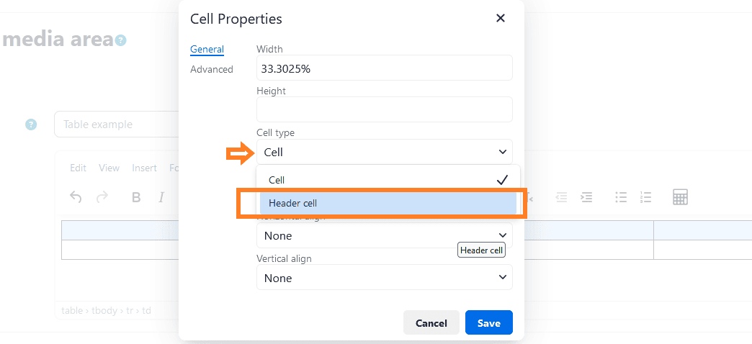752x344 pixels.
Task: Toggle bold formatting in editor toolbar
Action: [136, 197]
